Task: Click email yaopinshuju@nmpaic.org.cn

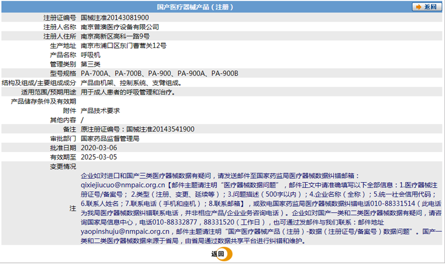Action: [125, 232]
